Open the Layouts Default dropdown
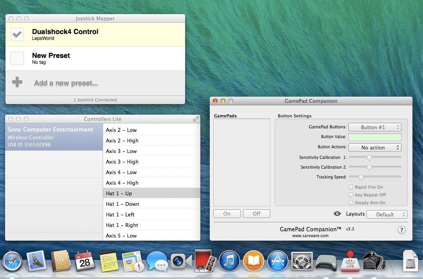This screenshot has width=423, height=279. 387,214
